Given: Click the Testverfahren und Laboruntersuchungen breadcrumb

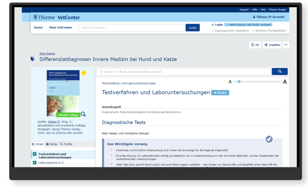Looking at the screenshot, I should [129, 83].
